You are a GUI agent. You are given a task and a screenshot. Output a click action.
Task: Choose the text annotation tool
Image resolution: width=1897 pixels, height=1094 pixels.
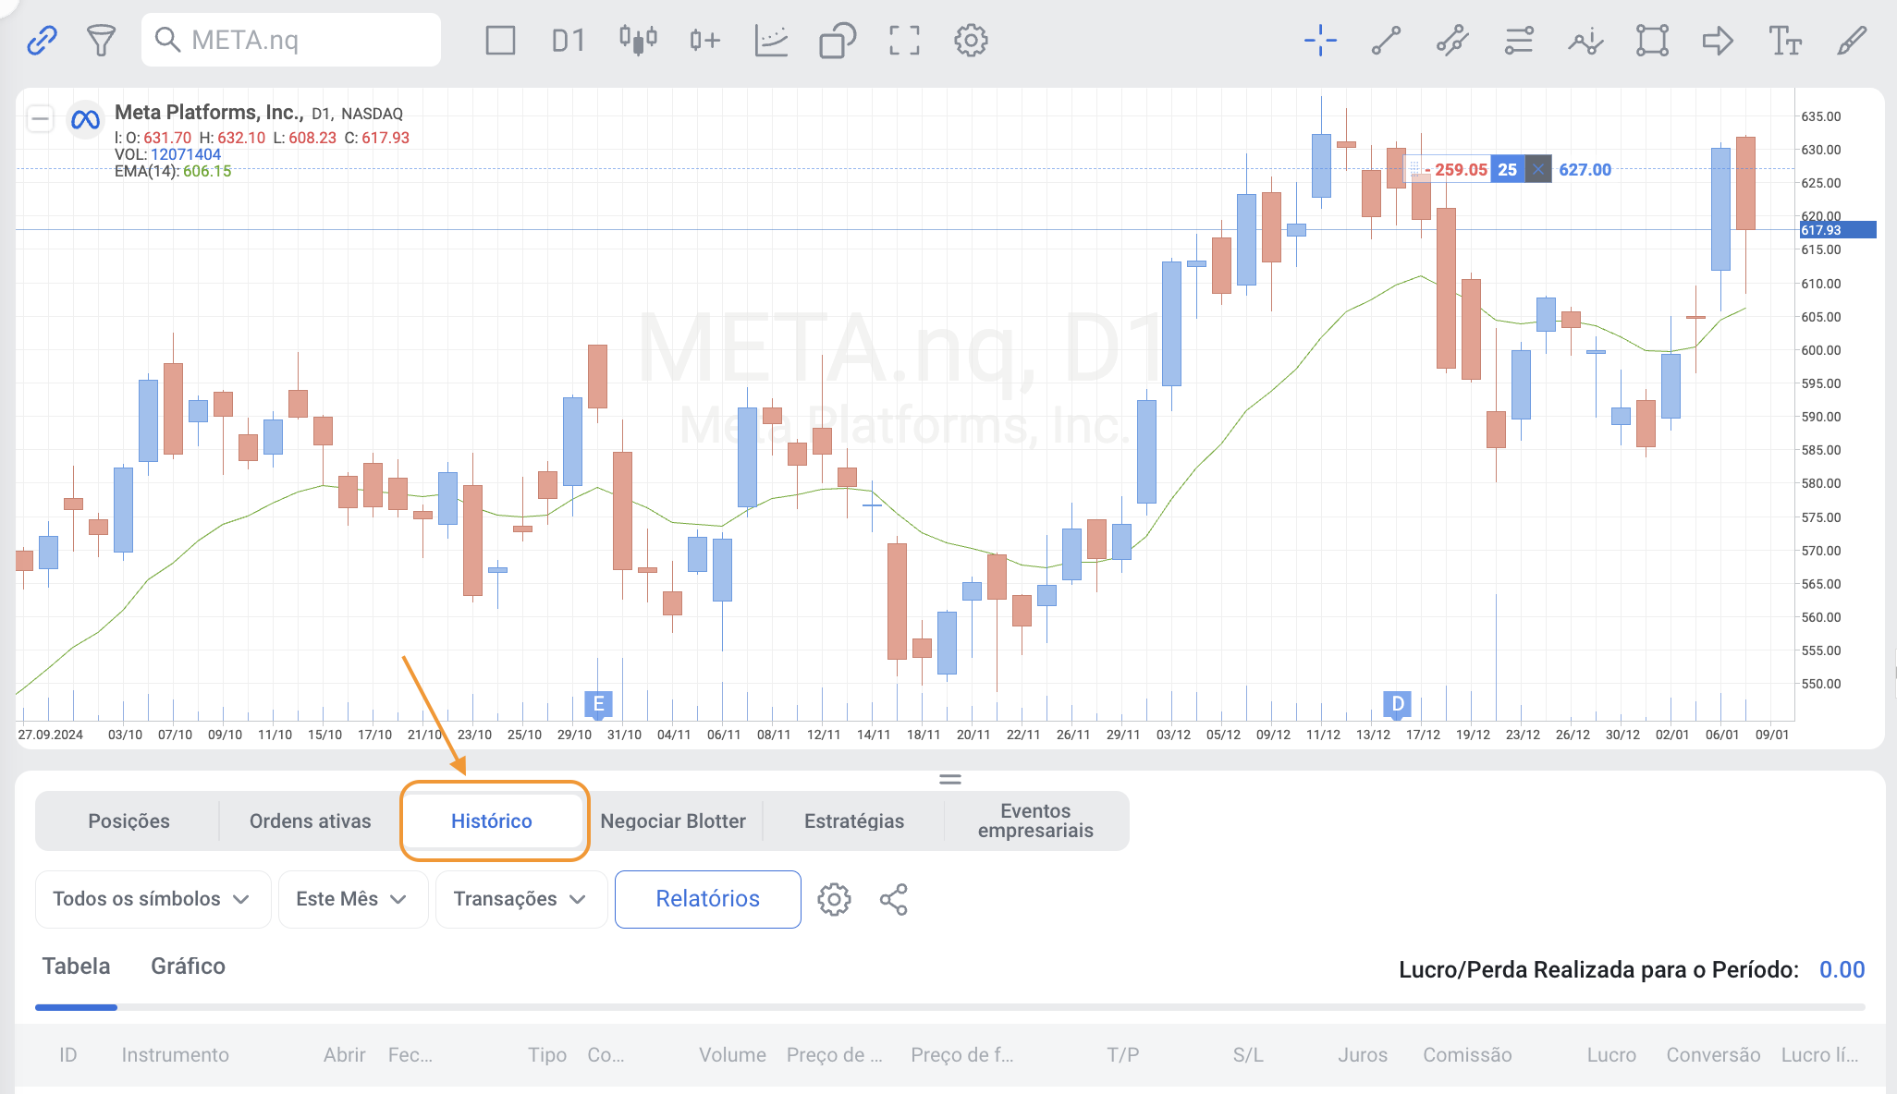tap(1784, 41)
